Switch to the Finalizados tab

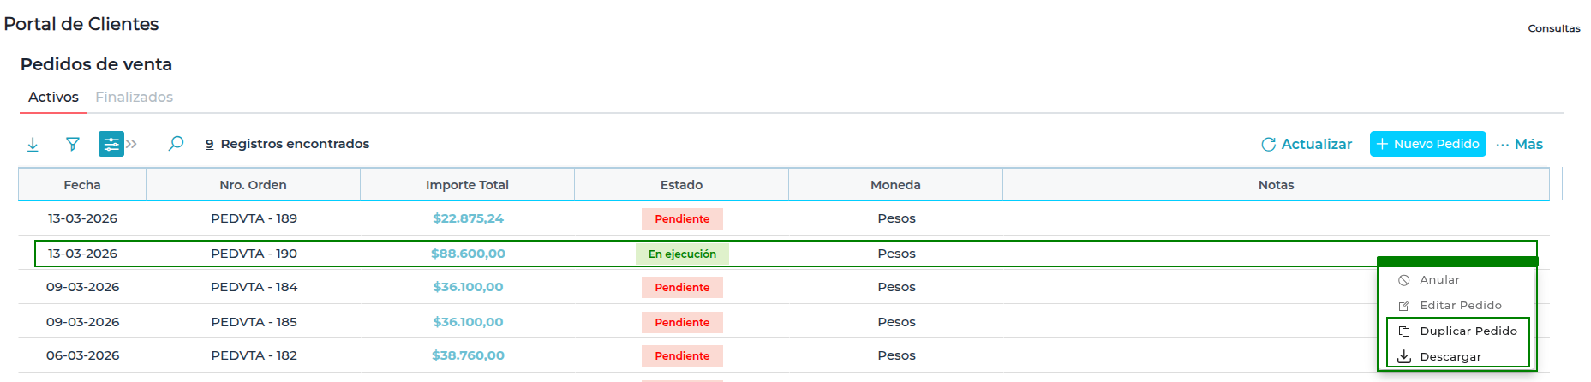[134, 98]
